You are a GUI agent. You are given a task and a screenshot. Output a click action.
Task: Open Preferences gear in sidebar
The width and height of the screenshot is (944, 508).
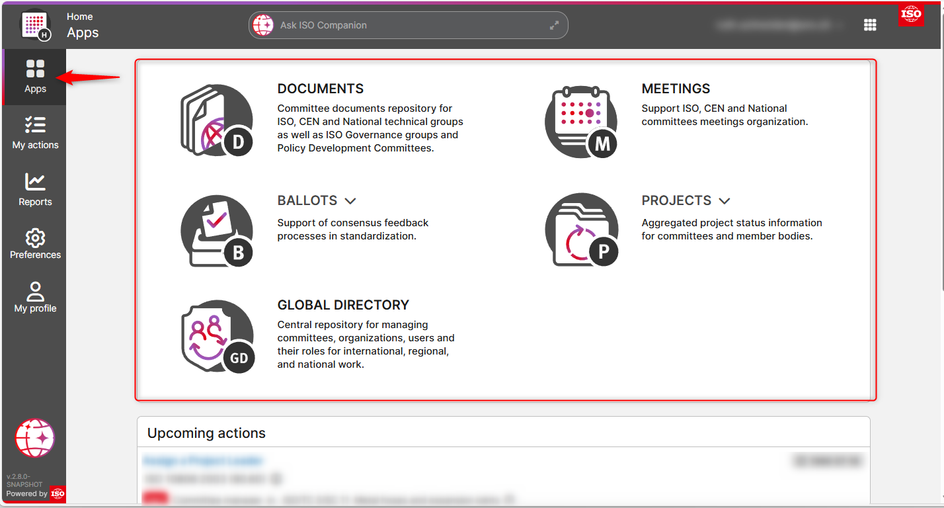pyautogui.click(x=35, y=243)
